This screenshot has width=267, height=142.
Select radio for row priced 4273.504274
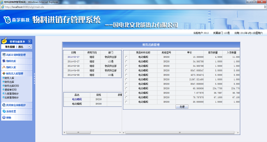pos(126,75)
